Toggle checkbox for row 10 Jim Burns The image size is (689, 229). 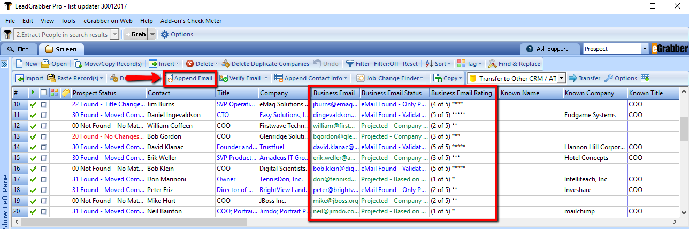point(43,104)
